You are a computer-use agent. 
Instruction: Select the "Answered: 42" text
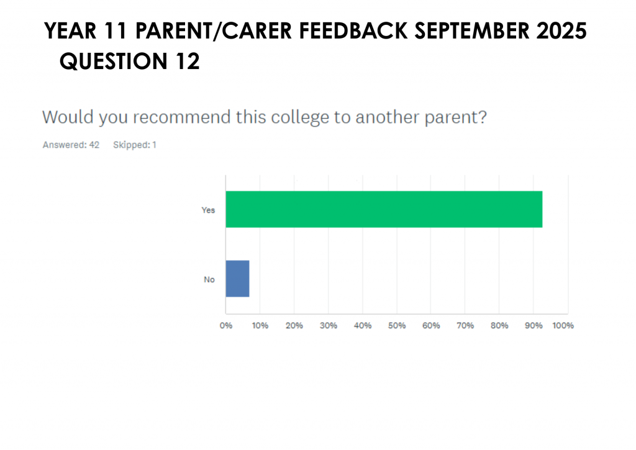coord(71,145)
